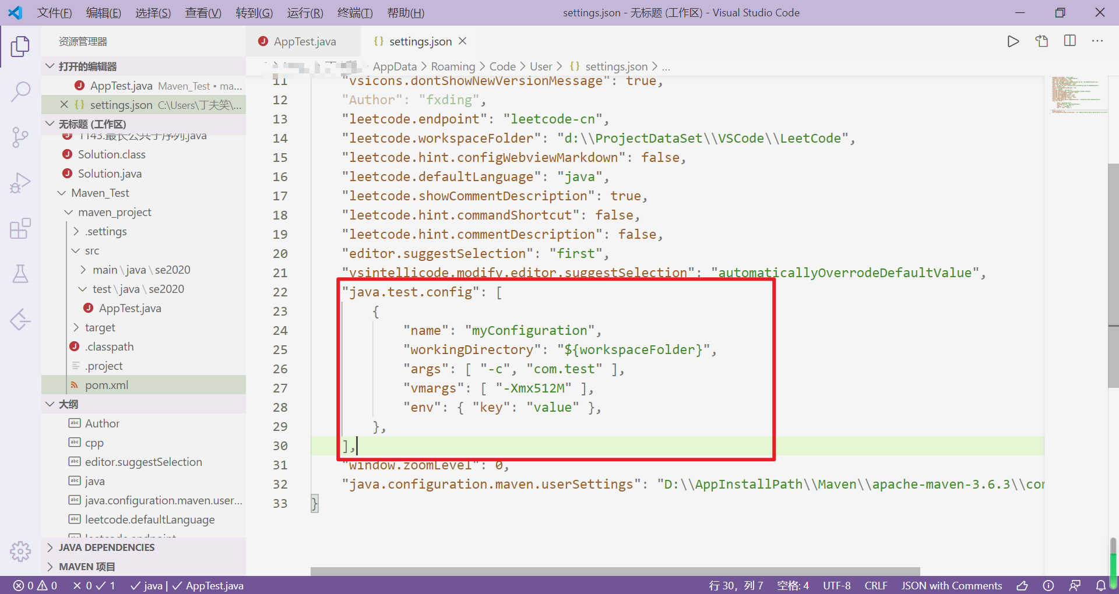The width and height of the screenshot is (1119, 594).
Task: Change line ending via CRLF indicator
Action: (x=875, y=585)
